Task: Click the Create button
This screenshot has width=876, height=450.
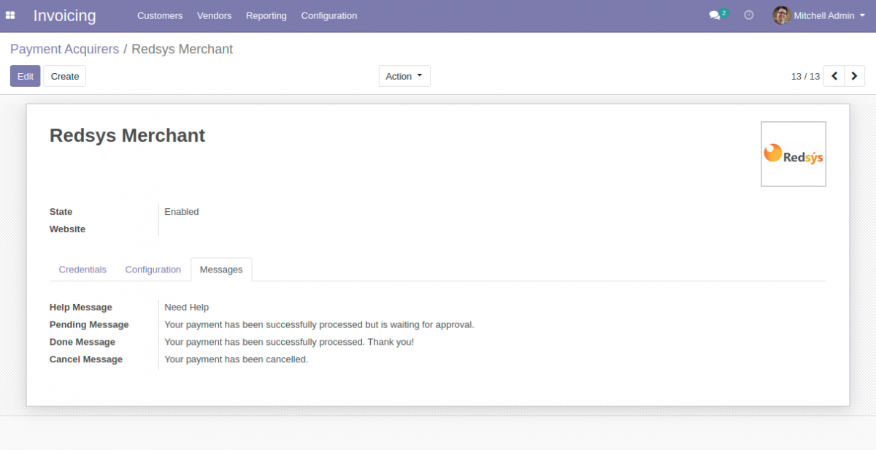Action: pyautogui.click(x=64, y=75)
